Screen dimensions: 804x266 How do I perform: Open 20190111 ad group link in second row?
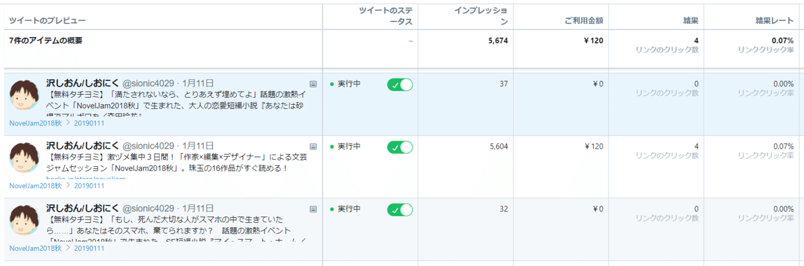tap(89, 186)
